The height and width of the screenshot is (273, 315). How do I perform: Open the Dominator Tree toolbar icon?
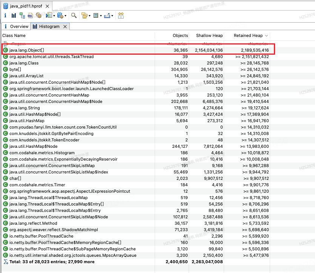22,15
